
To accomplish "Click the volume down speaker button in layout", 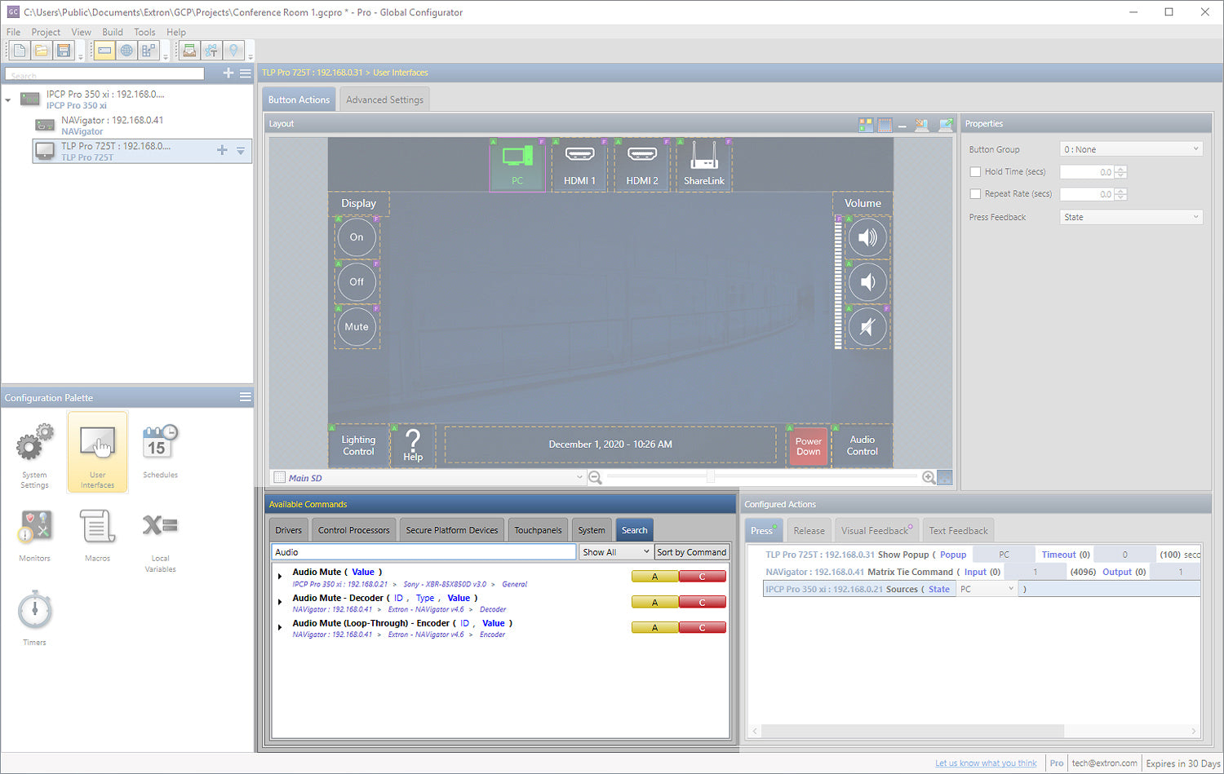I will click(x=867, y=282).
